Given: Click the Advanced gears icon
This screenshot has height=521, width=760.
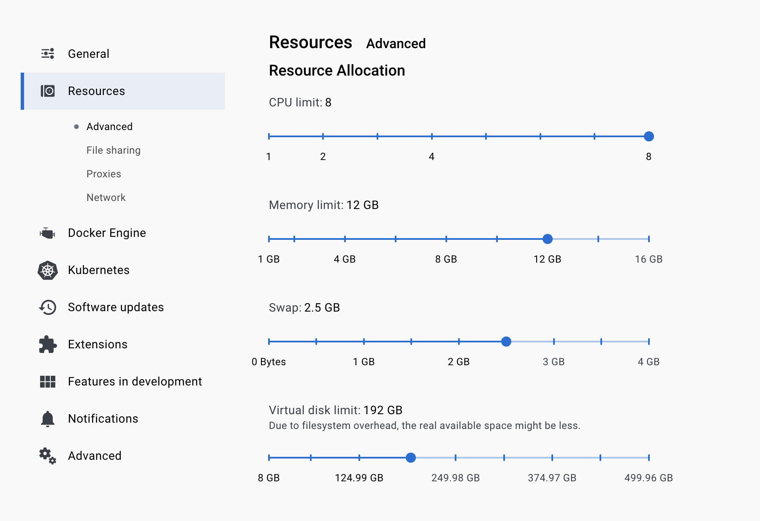Looking at the screenshot, I should [x=48, y=456].
